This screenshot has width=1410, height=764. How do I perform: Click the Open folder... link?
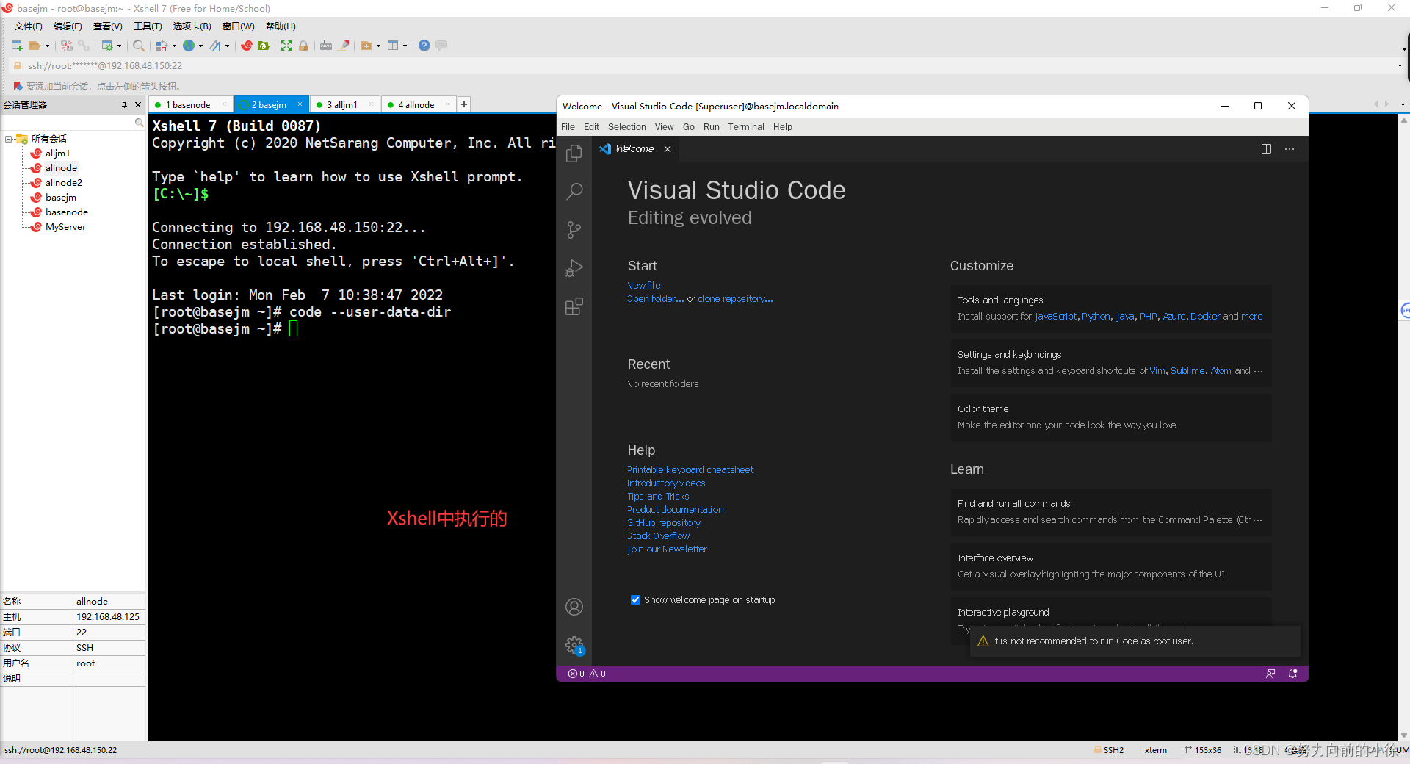pos(656,298)
